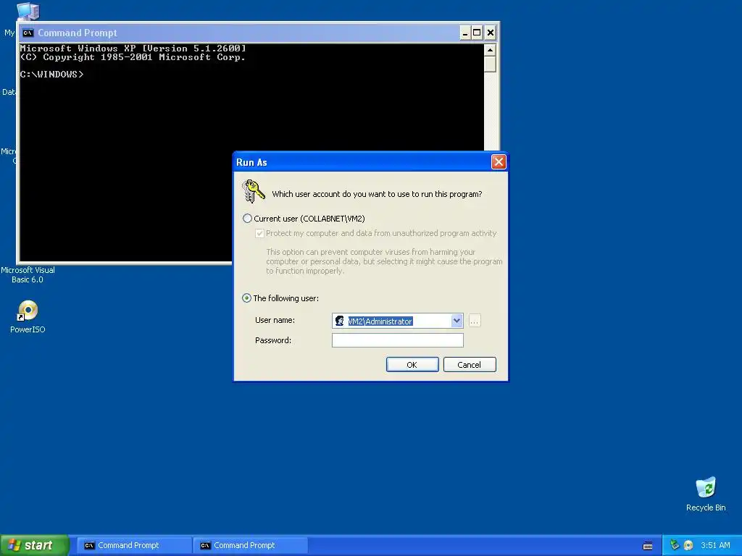Minimize the Command Prompt window
This screenshot has height=556, width=742.
click(x=464, y=33)
